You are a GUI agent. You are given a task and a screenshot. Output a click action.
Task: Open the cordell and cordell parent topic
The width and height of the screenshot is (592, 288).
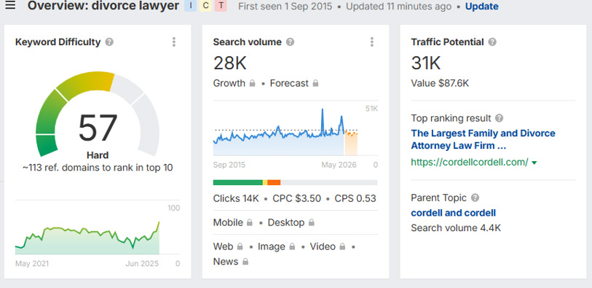pyautogui.click(x=454, y=213)
